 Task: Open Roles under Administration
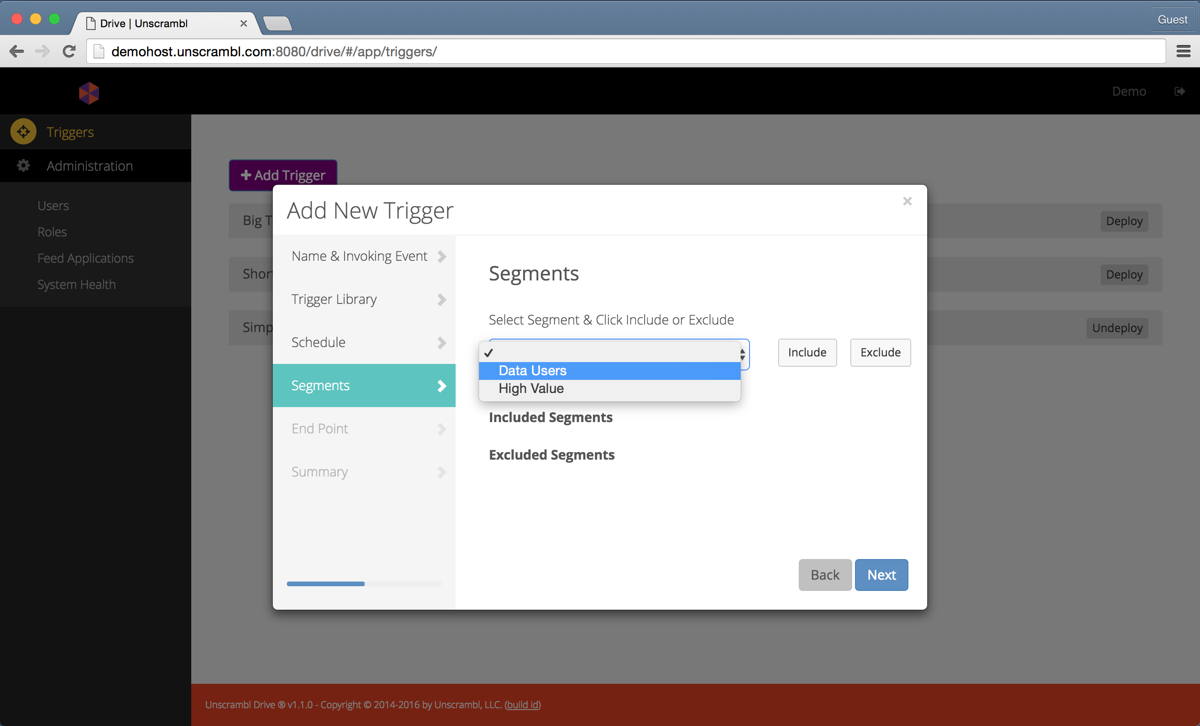point(52,232)
